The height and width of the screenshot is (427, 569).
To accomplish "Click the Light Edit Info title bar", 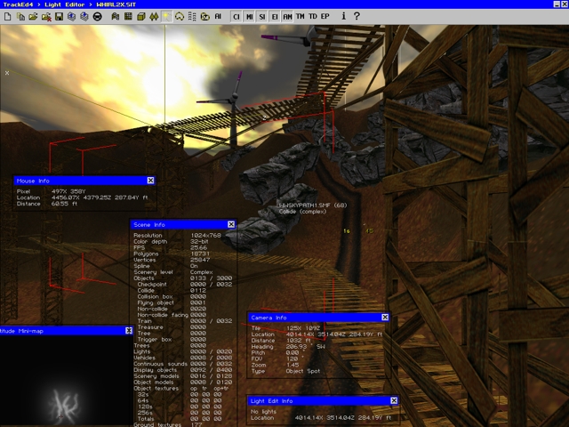I will tap(324, 400).
